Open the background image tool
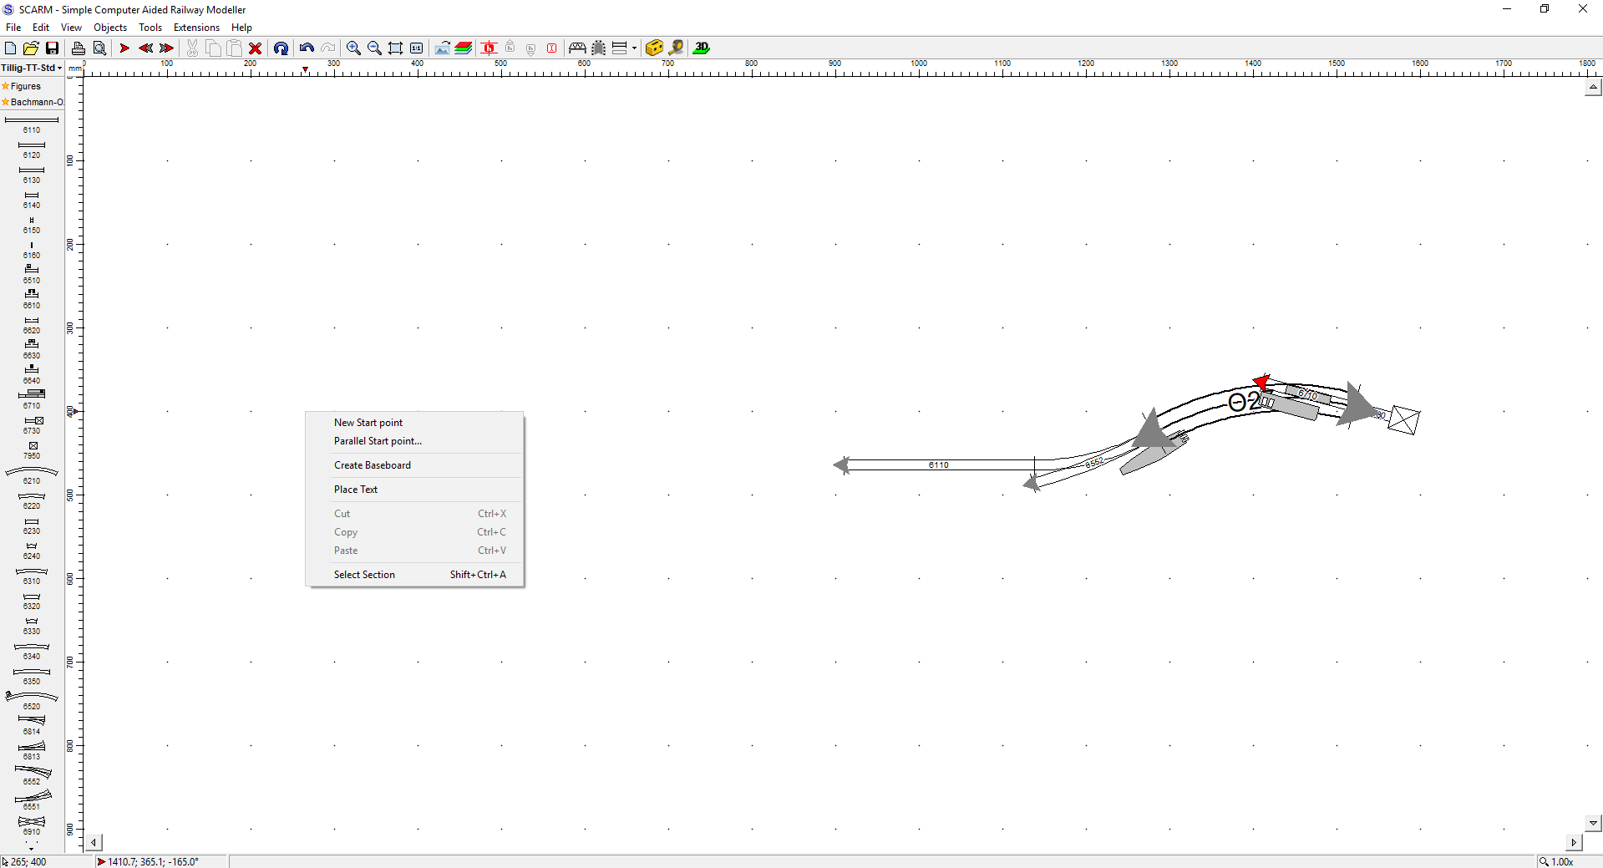This screenshot has width=1603, height=868. click(442, 48)
